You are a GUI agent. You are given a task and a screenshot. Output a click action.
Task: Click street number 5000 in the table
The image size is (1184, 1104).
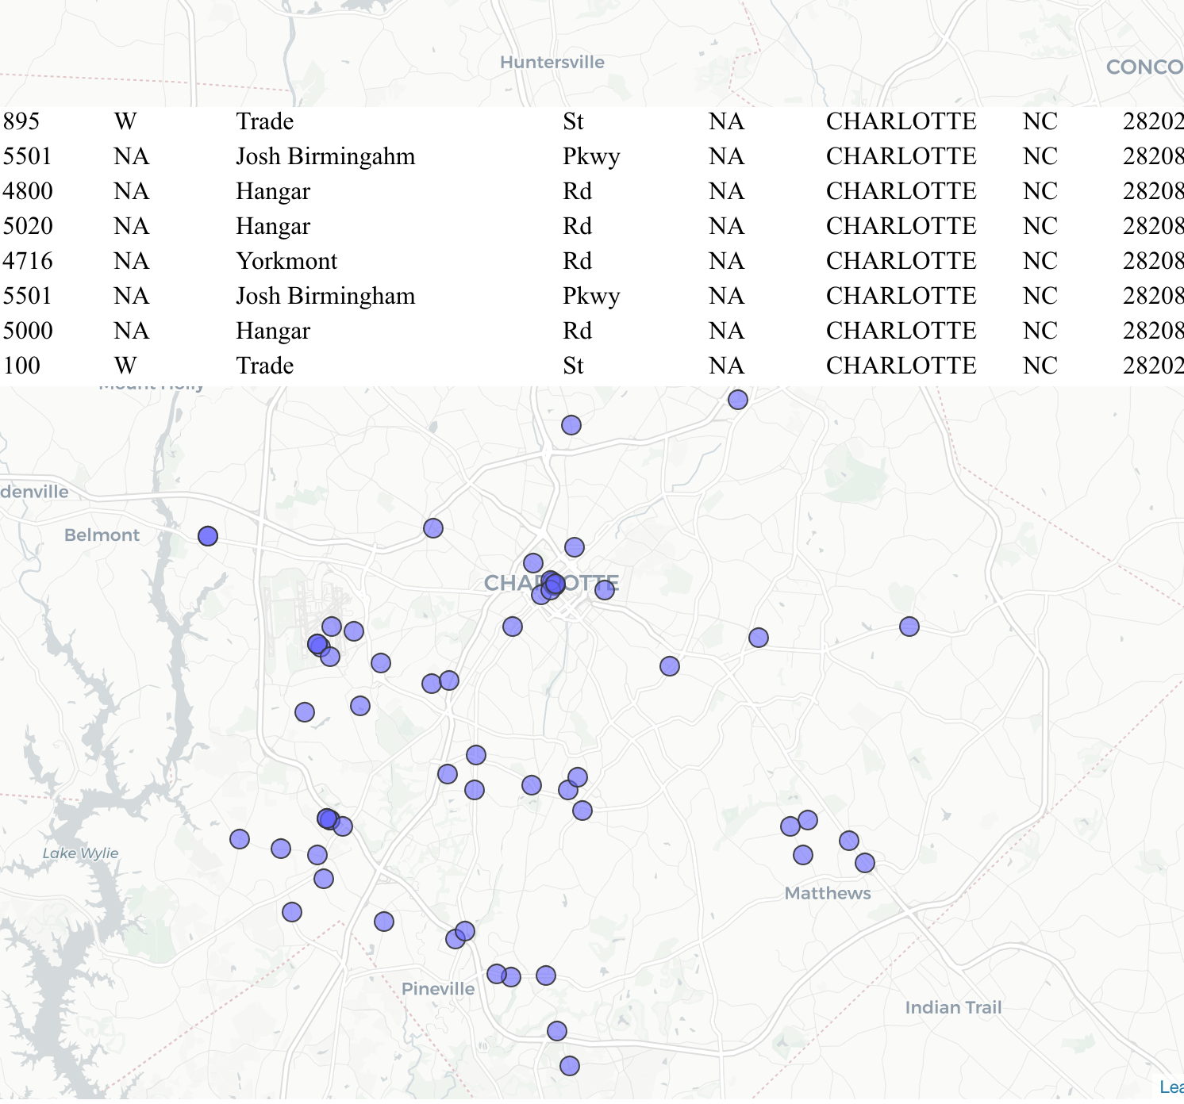[28, 331]
